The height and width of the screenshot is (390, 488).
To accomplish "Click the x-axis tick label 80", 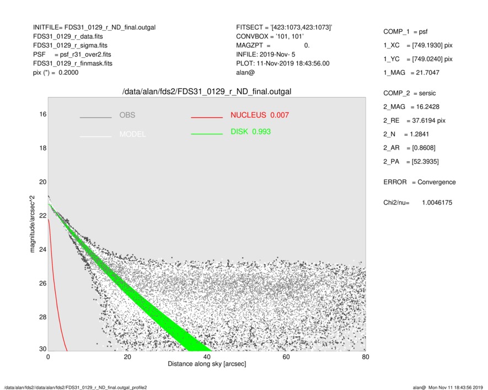I will click(x=366, y=357).
